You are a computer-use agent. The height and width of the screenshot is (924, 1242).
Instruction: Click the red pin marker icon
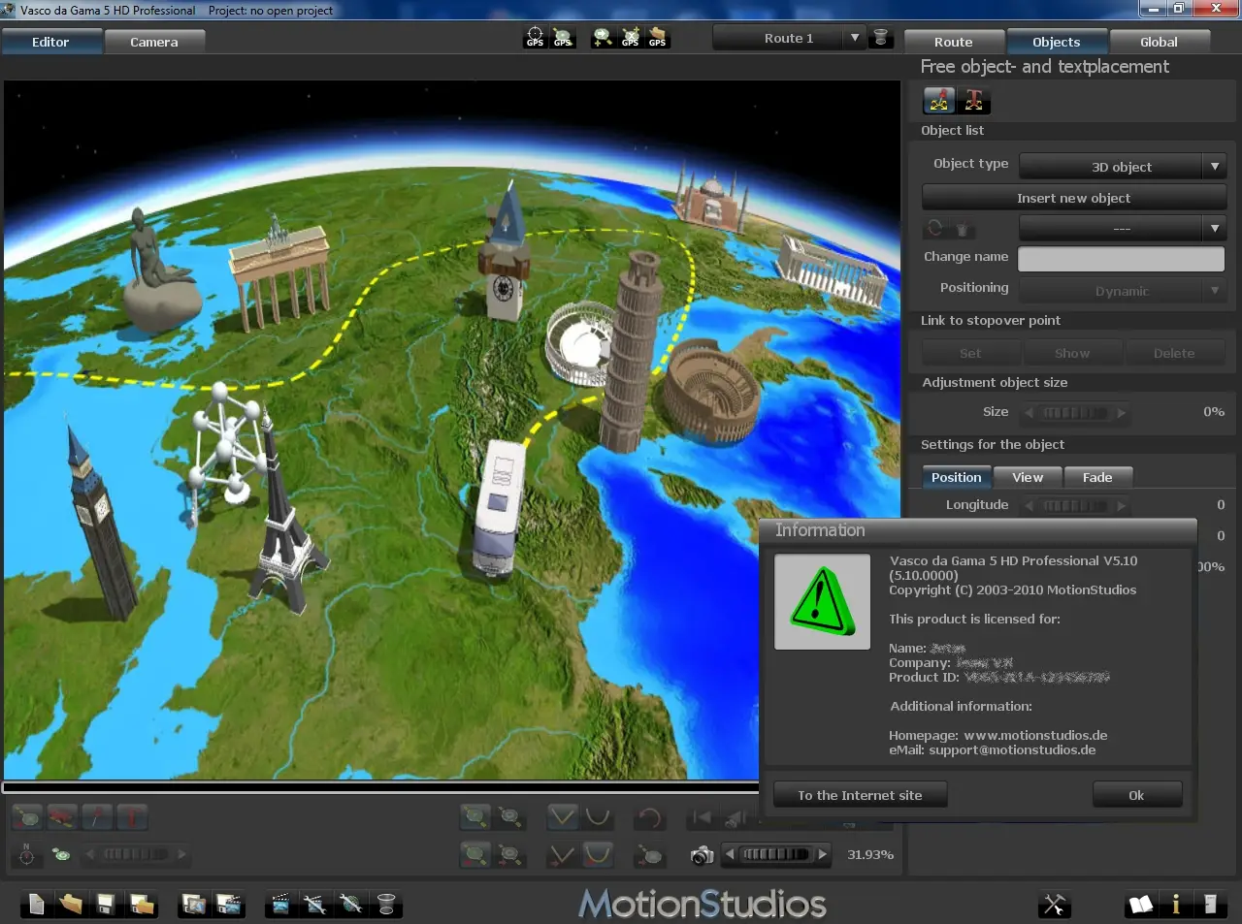[x=97, y=817]
